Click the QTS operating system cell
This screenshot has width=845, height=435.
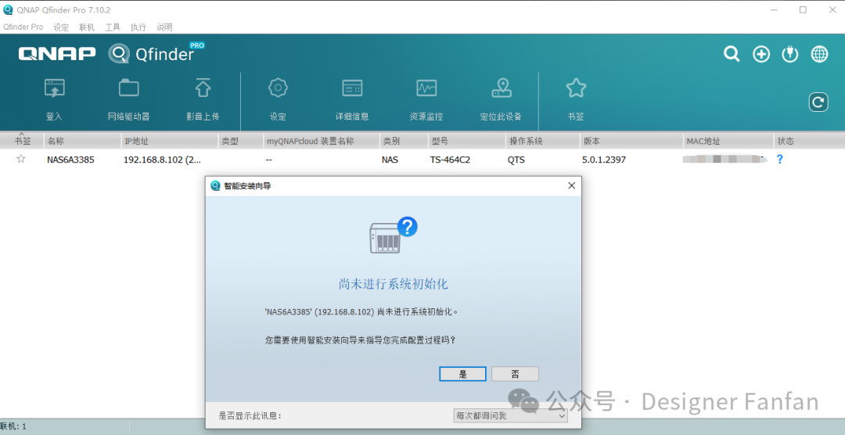(x=516, y=160)
